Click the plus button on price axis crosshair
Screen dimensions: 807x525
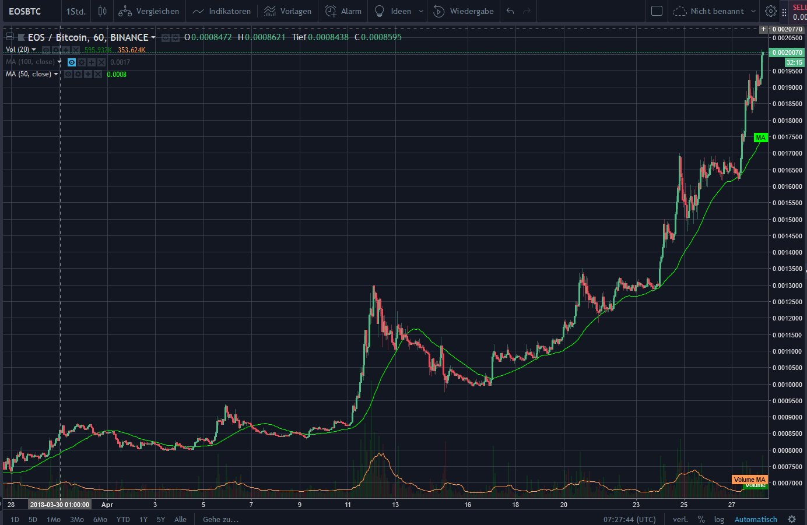763,29
